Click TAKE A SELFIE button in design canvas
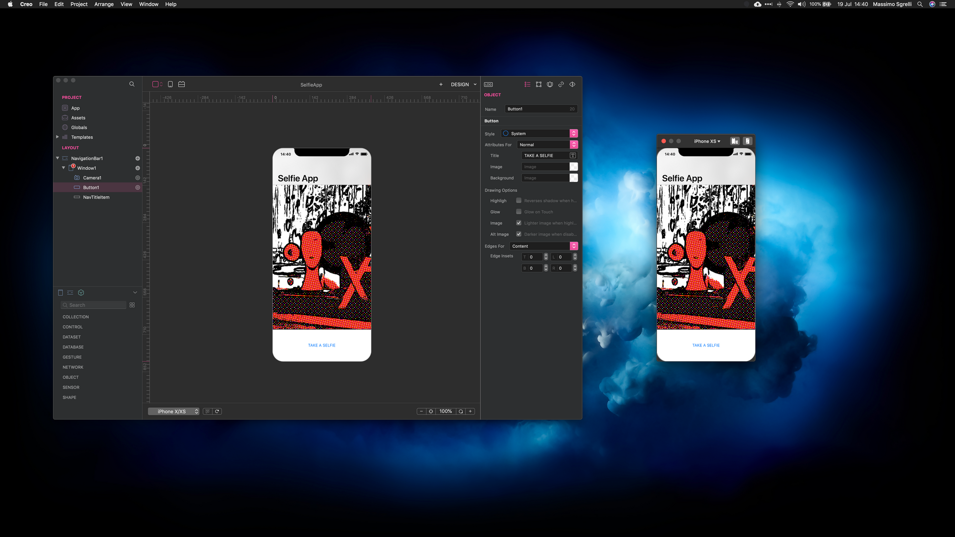Image resolution: width=955 pixels, height=537 pixels. pos(322,345)
